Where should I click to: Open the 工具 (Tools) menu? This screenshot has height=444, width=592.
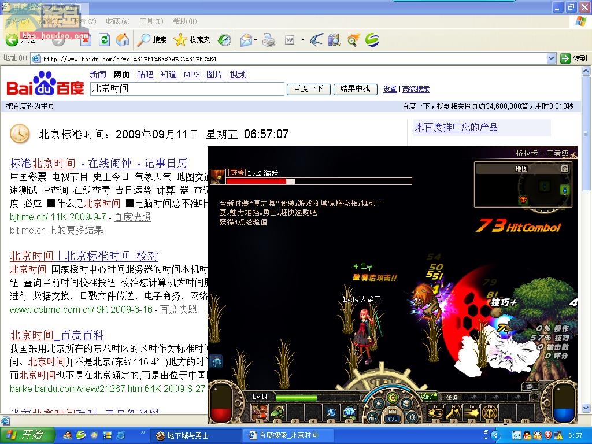coord(151,21)
